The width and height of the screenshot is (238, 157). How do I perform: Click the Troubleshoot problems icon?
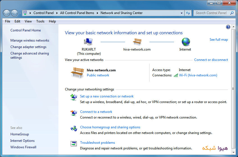(x=74, y=144)
